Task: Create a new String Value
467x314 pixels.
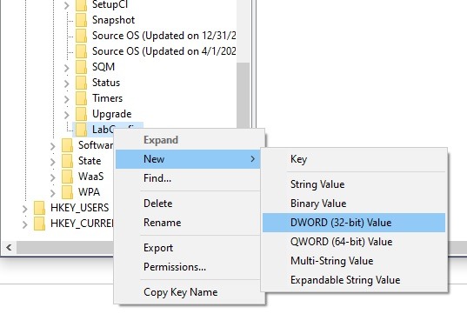Action: 354,184
